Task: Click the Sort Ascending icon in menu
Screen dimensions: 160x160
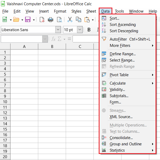Action: click(x=104, y=25)
